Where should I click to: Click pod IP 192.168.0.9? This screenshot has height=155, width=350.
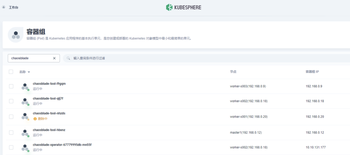pyautogui.click(x=314, y=86)
